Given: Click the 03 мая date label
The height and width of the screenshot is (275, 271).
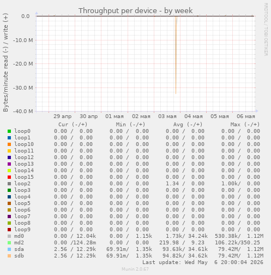Looking at the screenshot, I should point(167,116).
